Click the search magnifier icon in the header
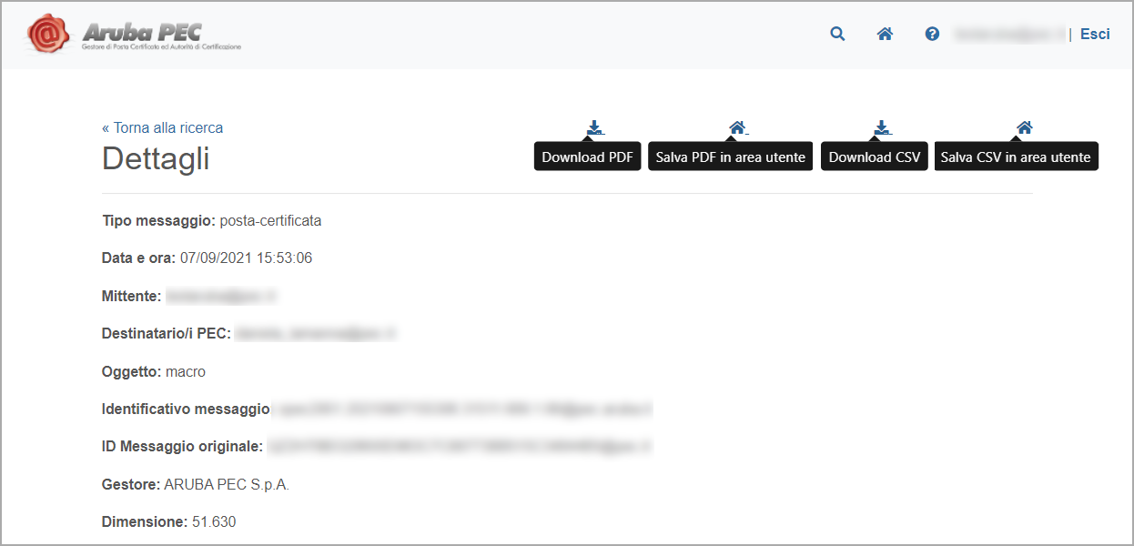Image resolution: width=1134 pixels, height=546 pixels. tap(836, 34)
